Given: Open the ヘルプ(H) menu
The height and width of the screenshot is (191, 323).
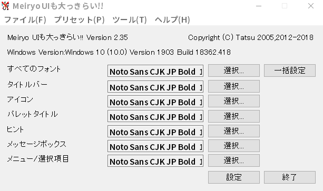Looking at the screenshot, I should (x=172, y=20).
